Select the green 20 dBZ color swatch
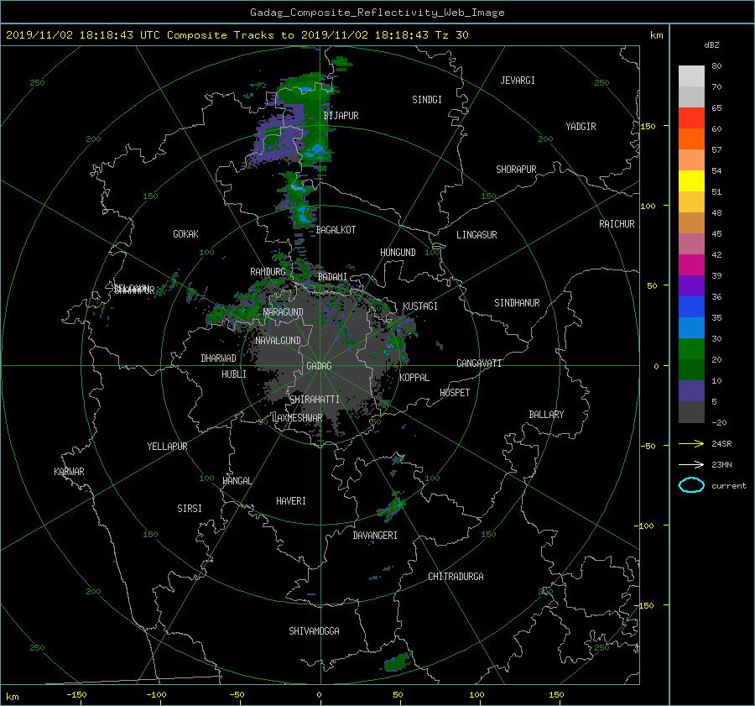Viewport: 755px width, 706px height. (691, 348)
